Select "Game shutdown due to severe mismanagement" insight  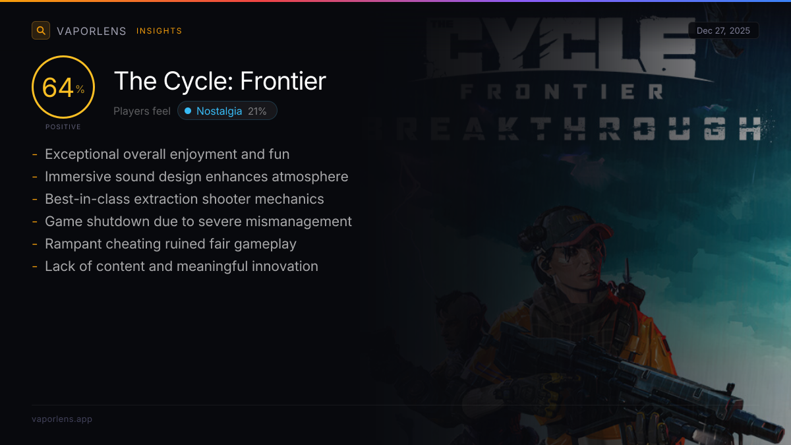[198, 222]
